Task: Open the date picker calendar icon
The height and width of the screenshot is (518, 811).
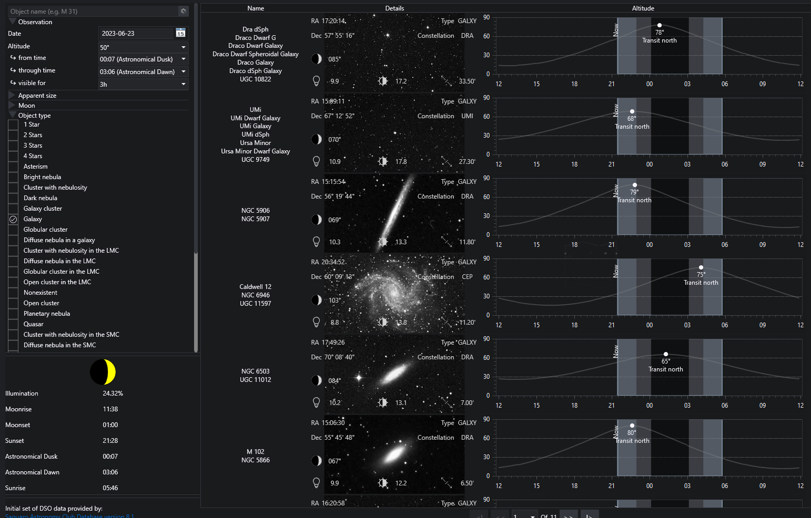Action: point(180,33)
